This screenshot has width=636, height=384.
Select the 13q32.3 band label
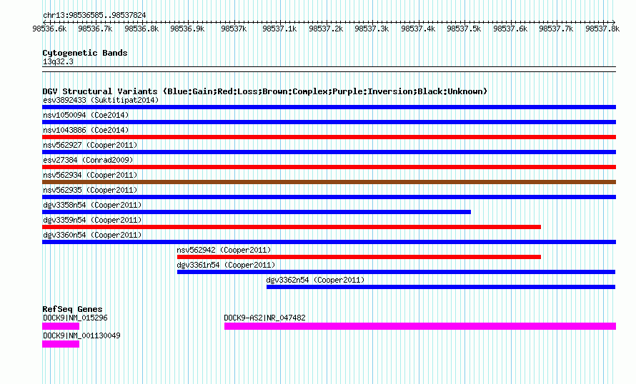pyautogui.click(x=58, y=61)
